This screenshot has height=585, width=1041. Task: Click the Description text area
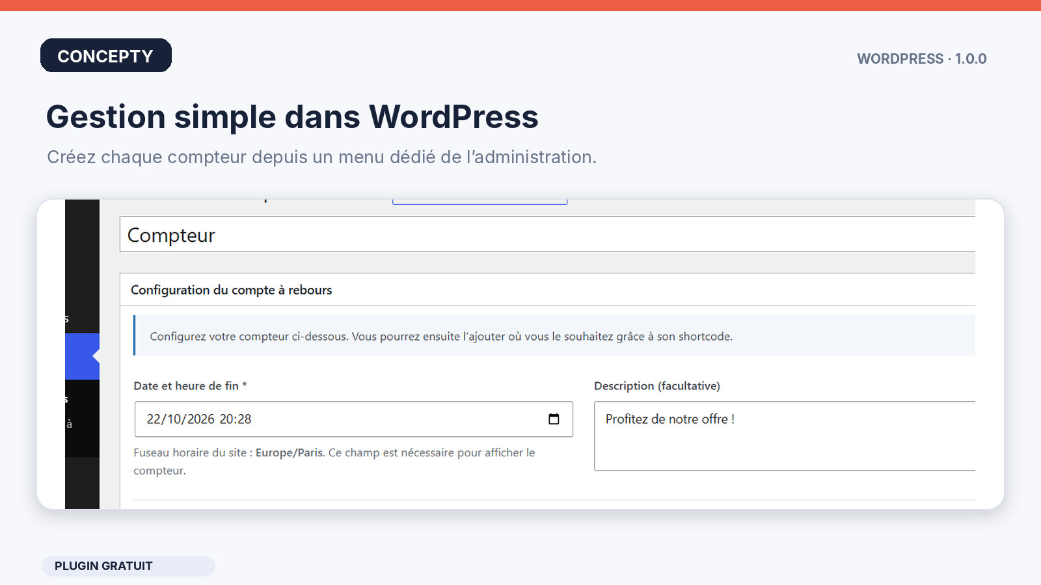point(785,436)
